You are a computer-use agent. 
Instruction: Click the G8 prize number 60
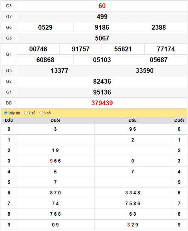[102, 6]
